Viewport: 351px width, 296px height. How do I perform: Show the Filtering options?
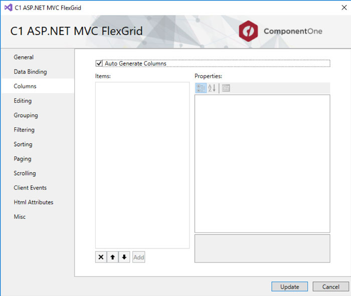(x=38, y=130)
